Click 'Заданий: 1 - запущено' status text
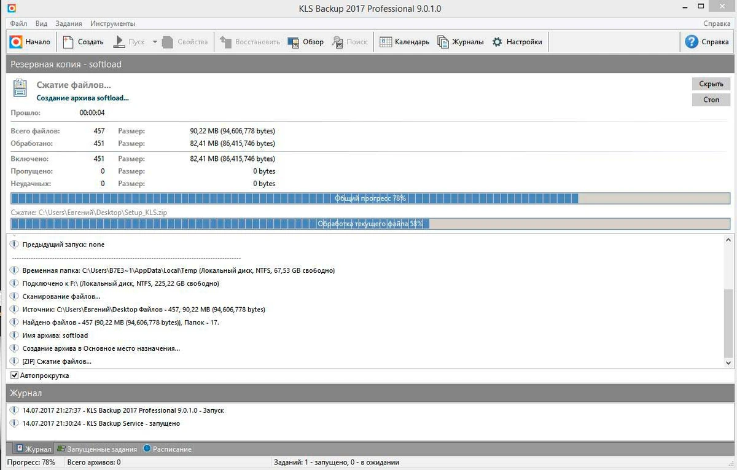737x470 pixels. [335, 462]
